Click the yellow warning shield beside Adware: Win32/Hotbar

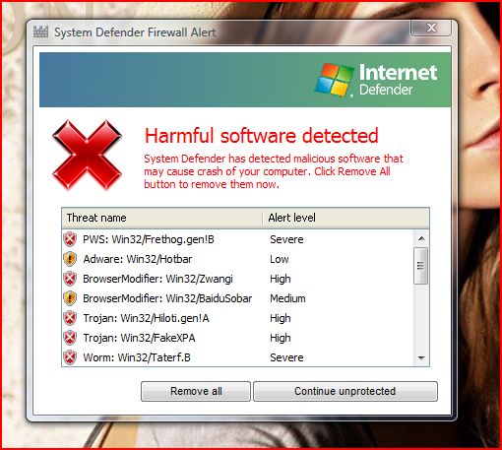[70, 259]
